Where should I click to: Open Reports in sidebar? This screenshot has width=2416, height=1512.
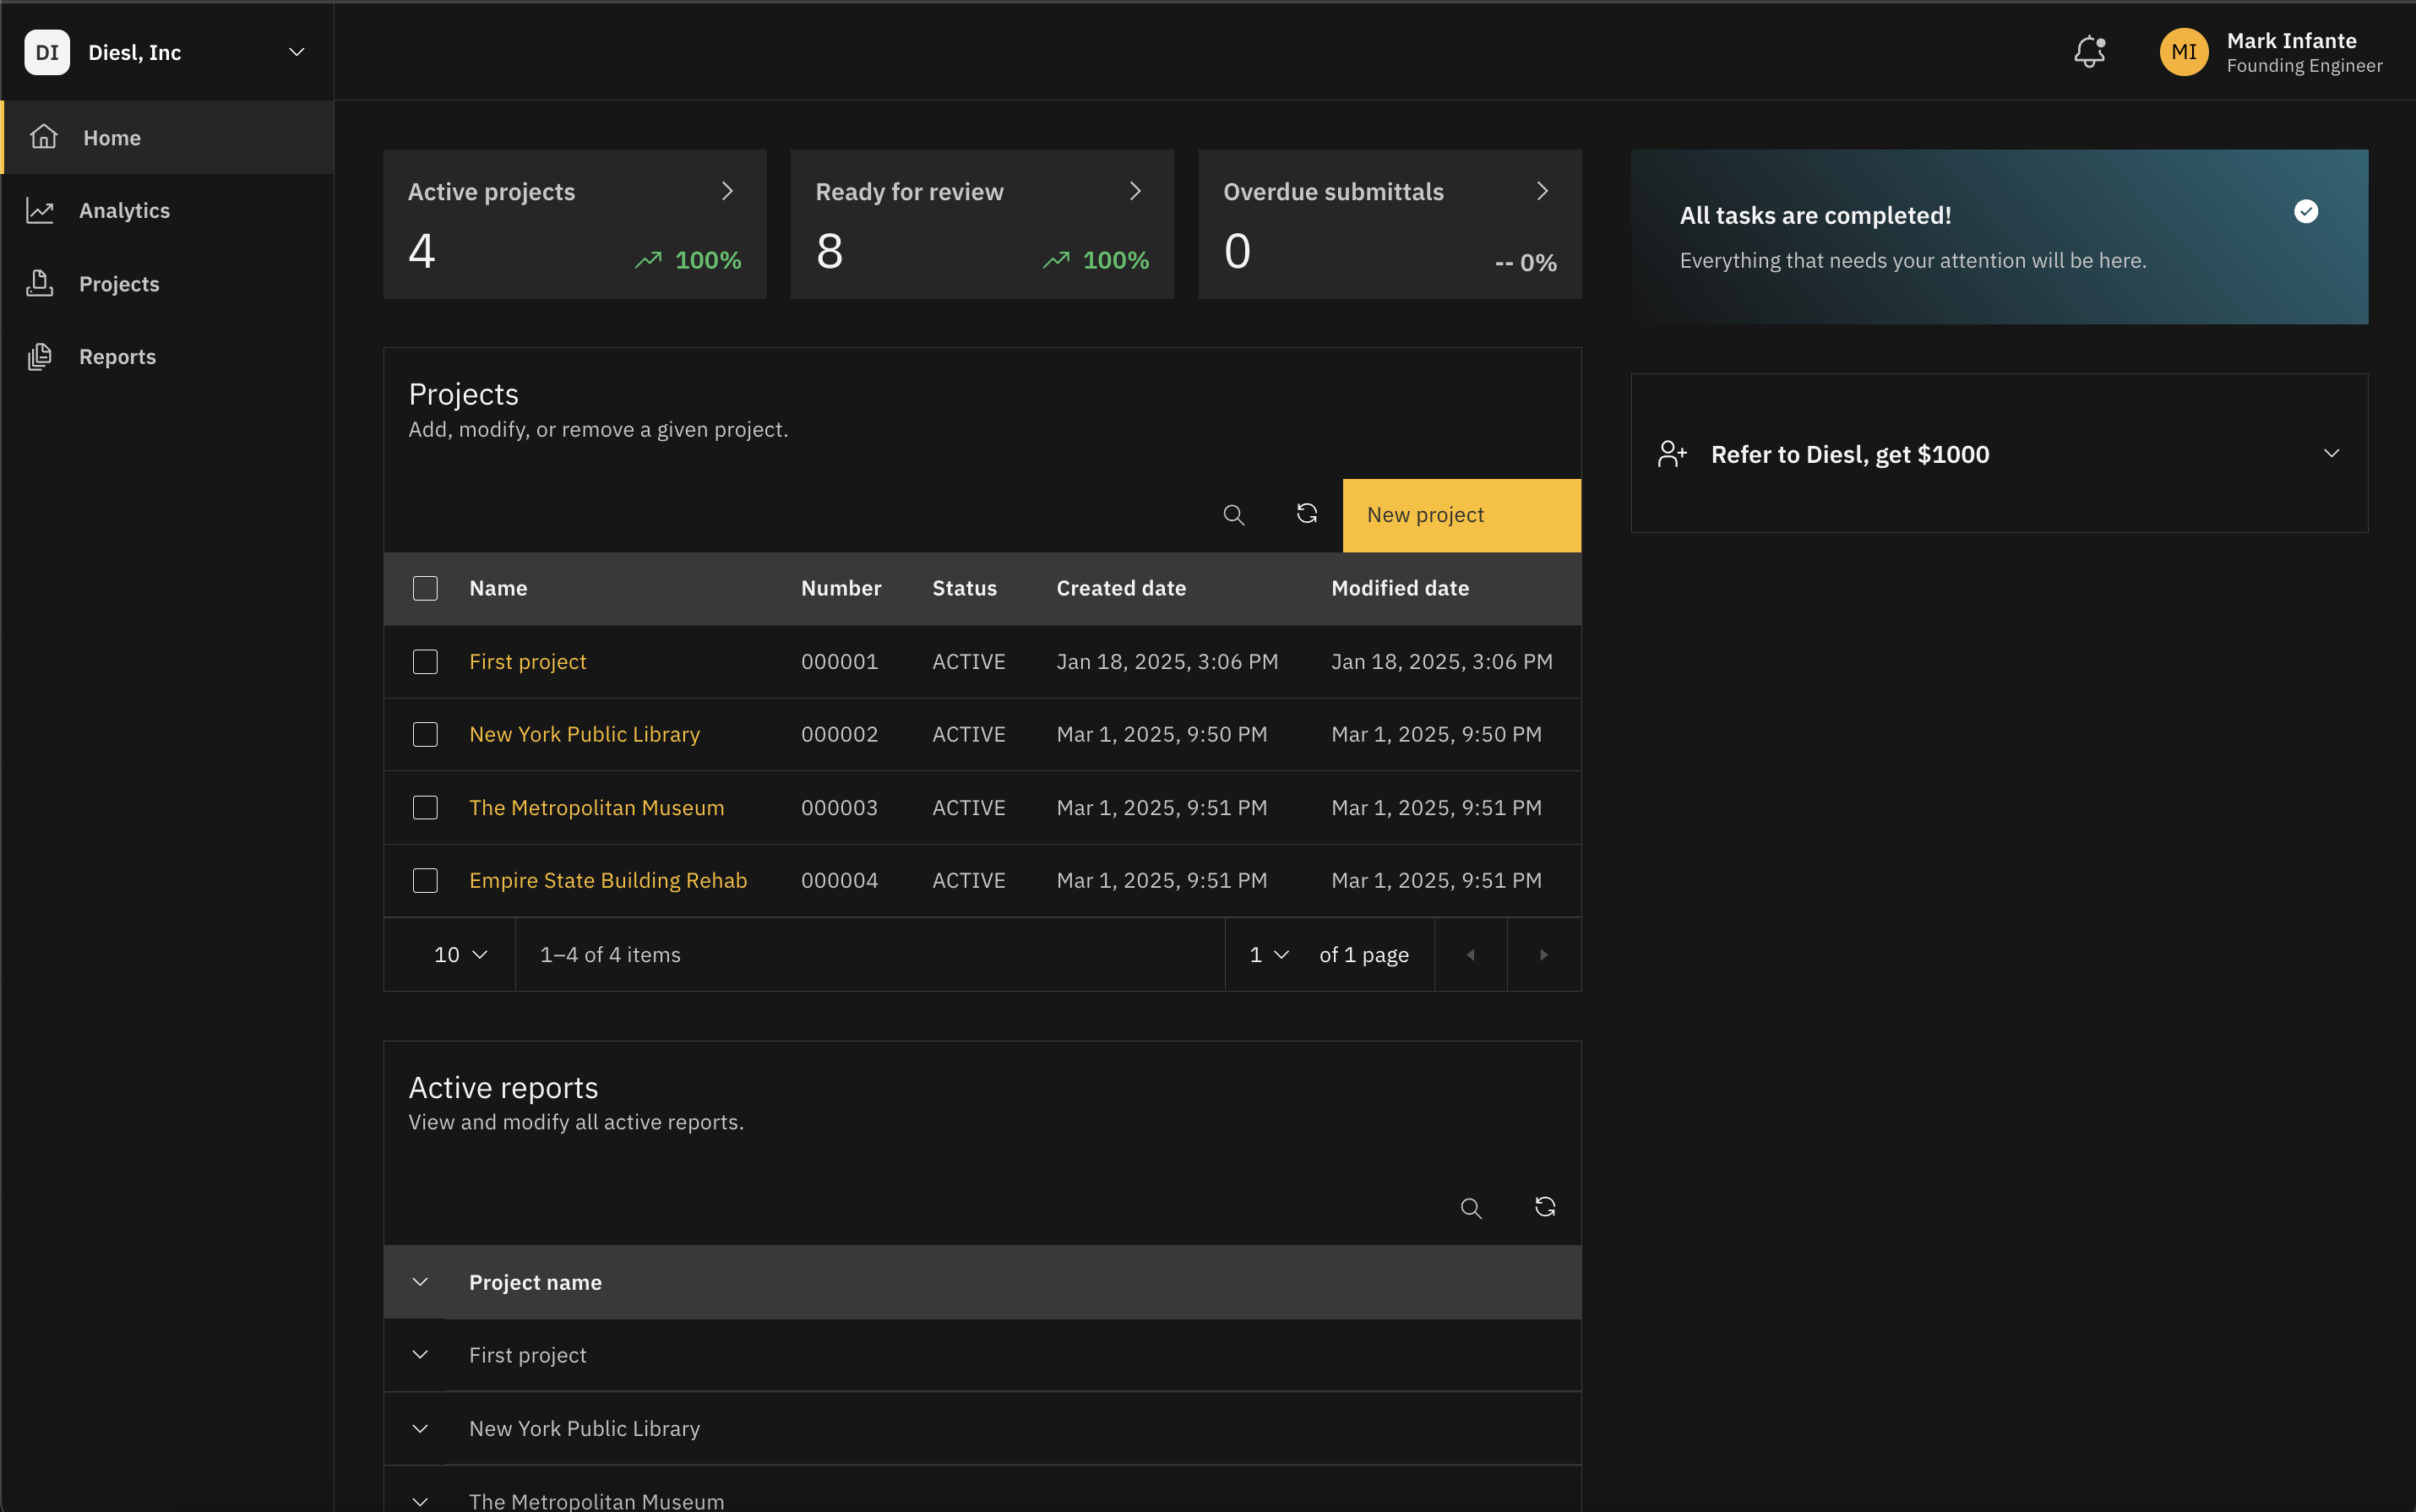168,357
